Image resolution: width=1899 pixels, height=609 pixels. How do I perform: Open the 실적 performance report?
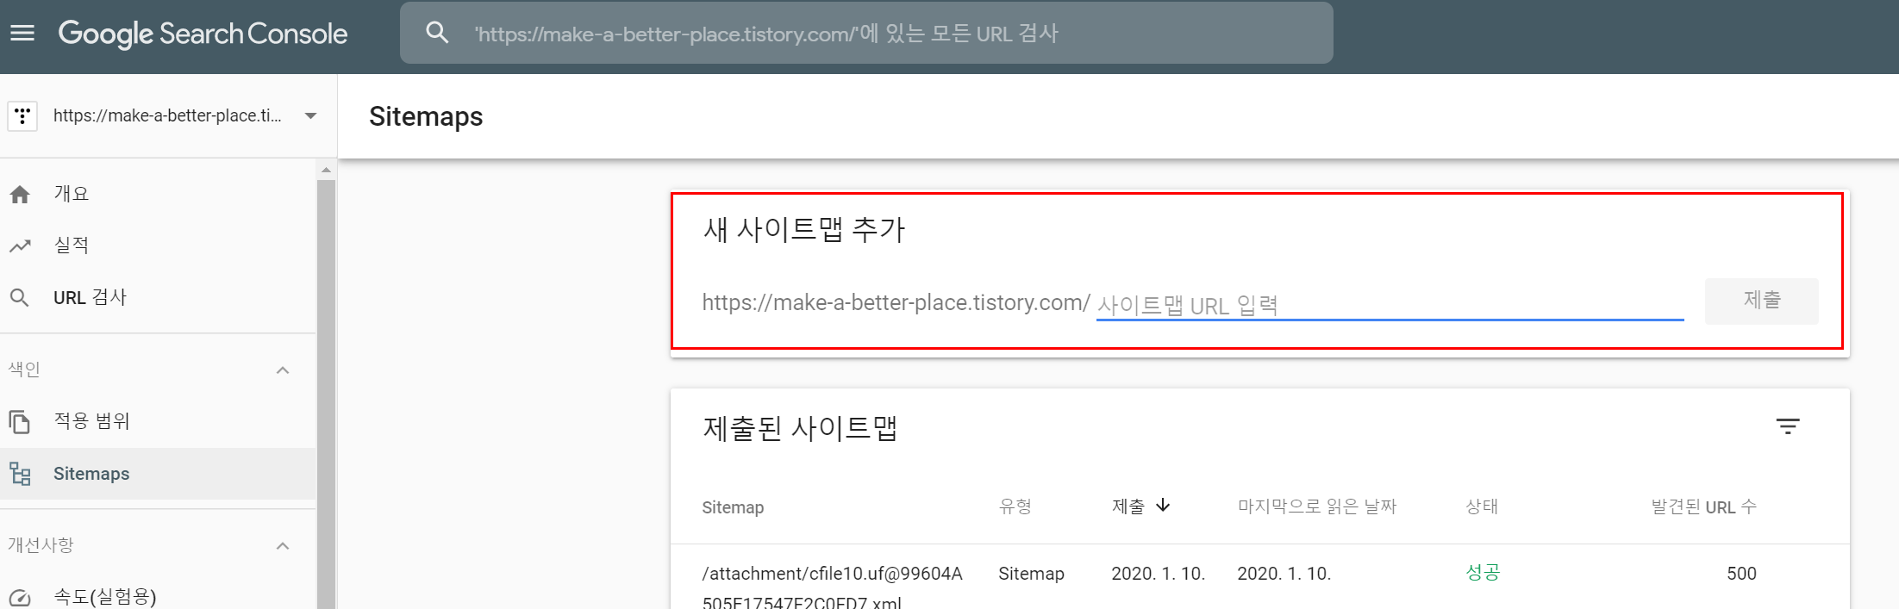tap(72, 245)
